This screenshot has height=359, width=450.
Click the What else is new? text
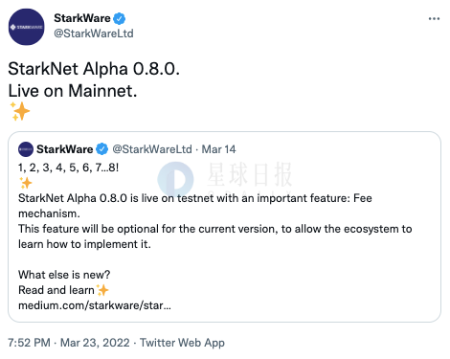pyautogui.click(x=64, y=275)
